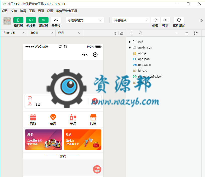The height and width of the screenshot is (177, 205).
Task: Tap the location pin beside 地址
Action: click(x=30, y=104)
